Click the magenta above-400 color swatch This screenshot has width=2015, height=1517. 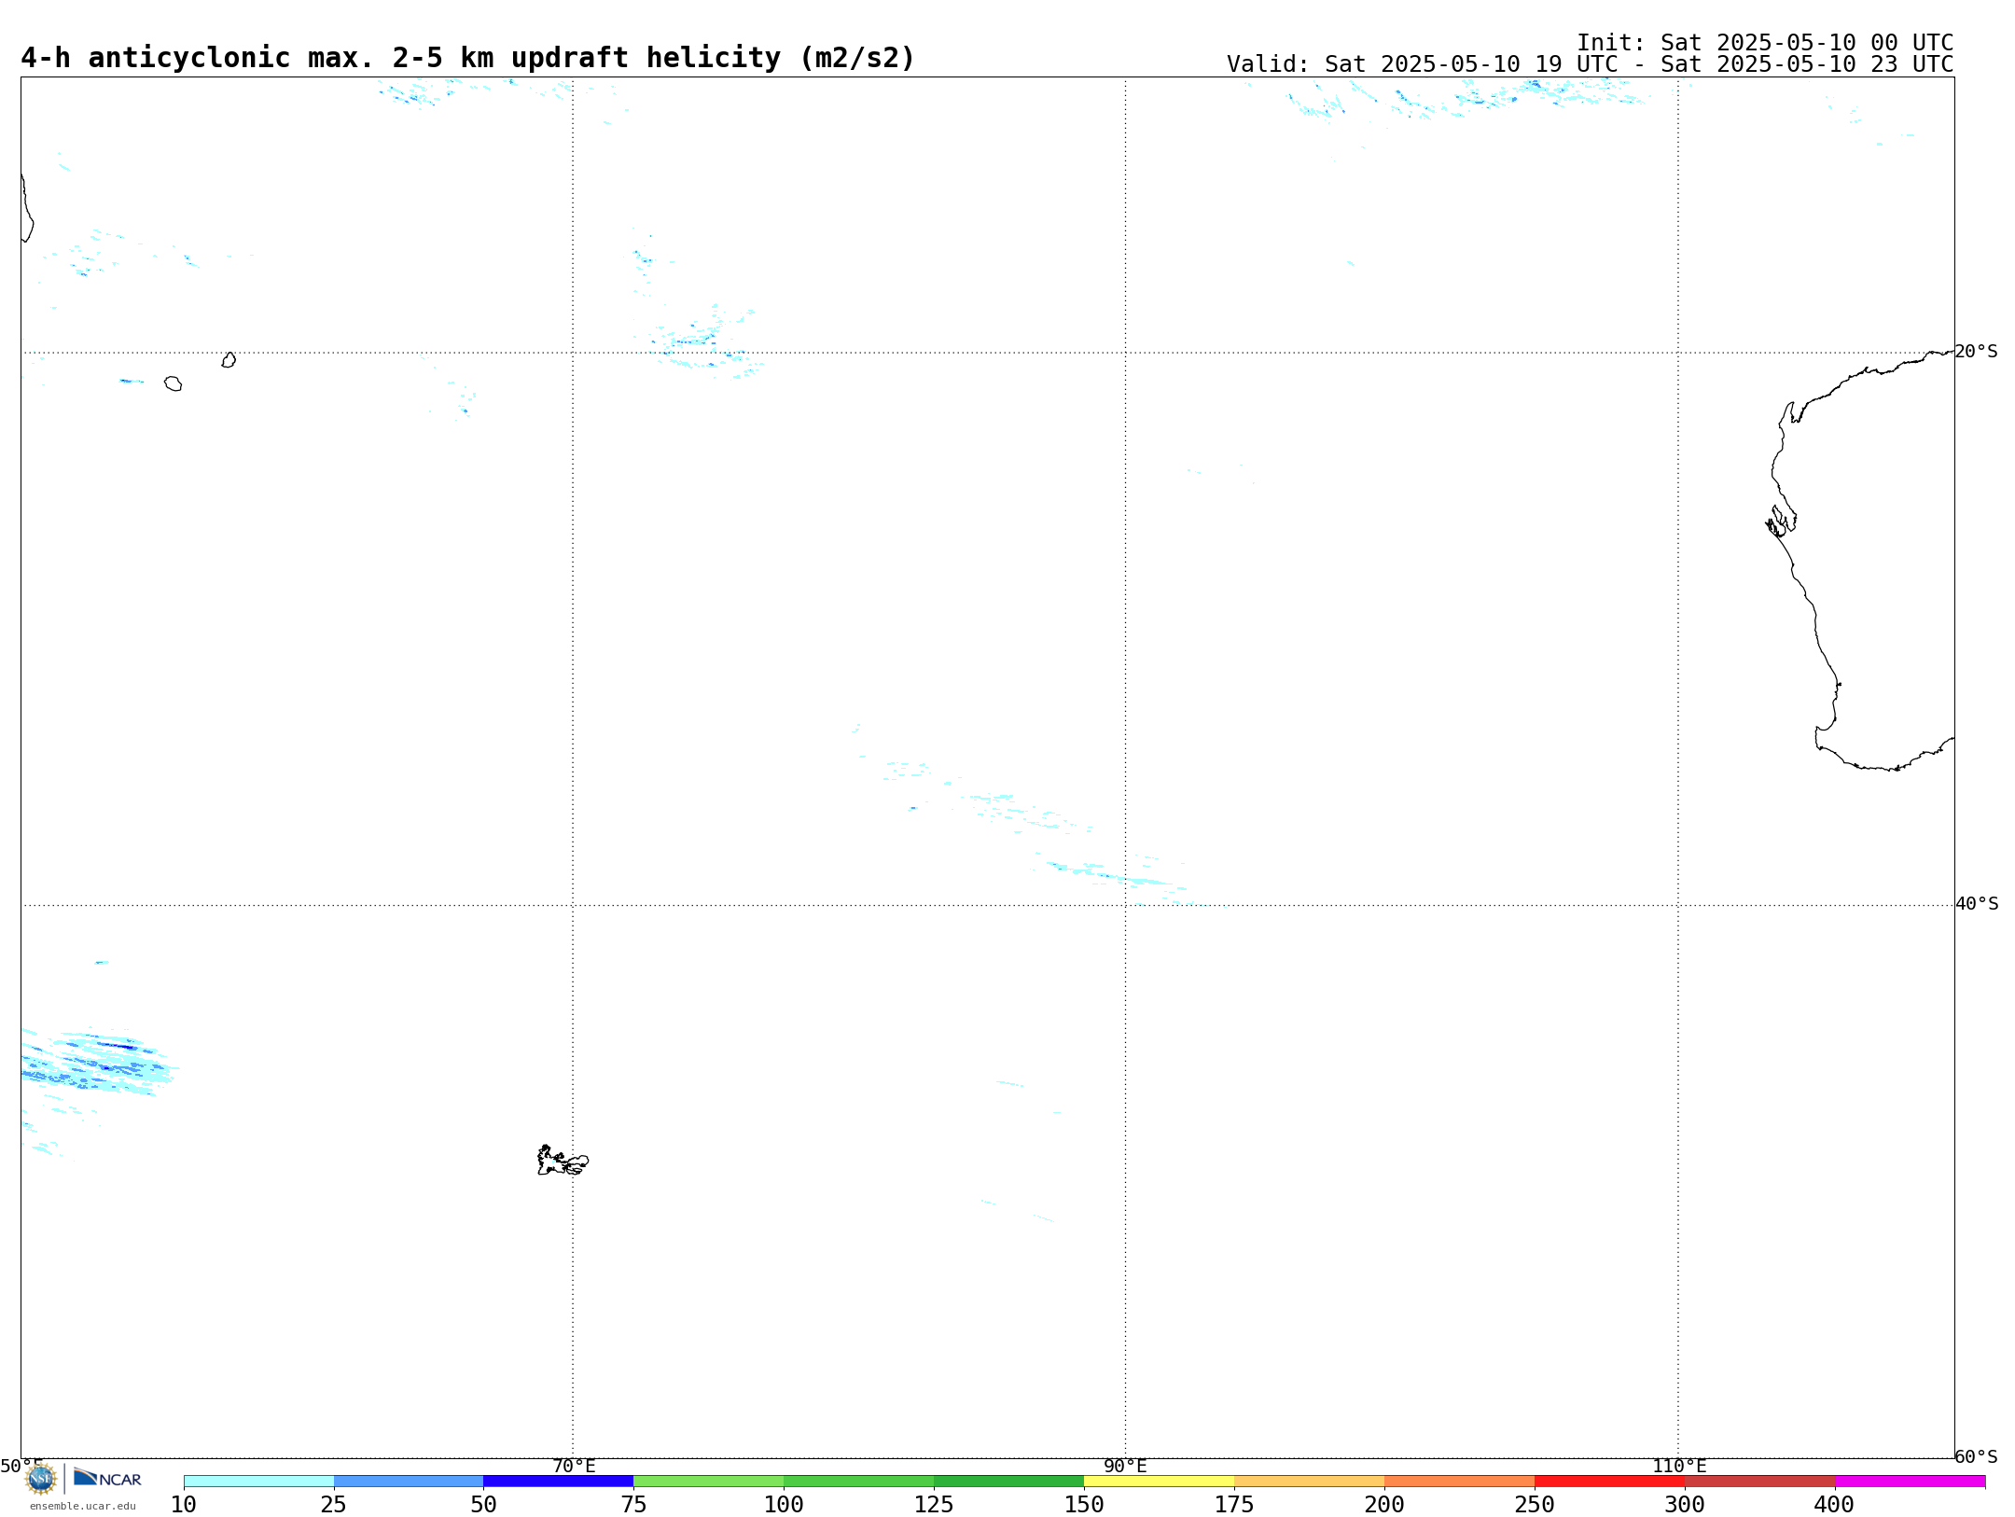pos(1911,1482)
